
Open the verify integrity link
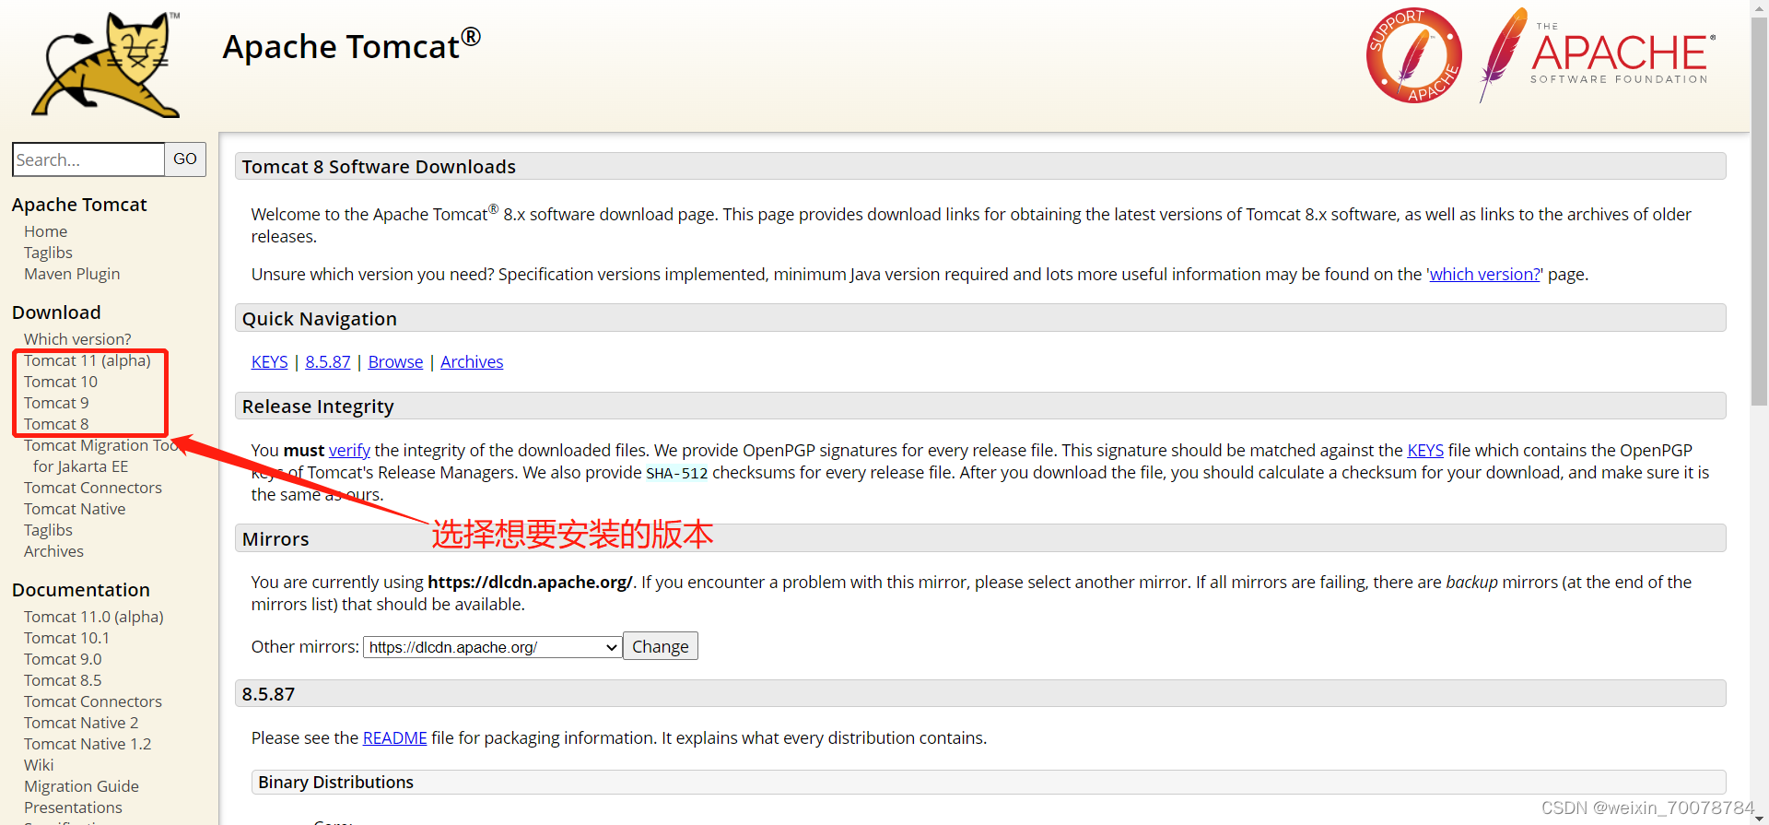click(x=349, y=450)
